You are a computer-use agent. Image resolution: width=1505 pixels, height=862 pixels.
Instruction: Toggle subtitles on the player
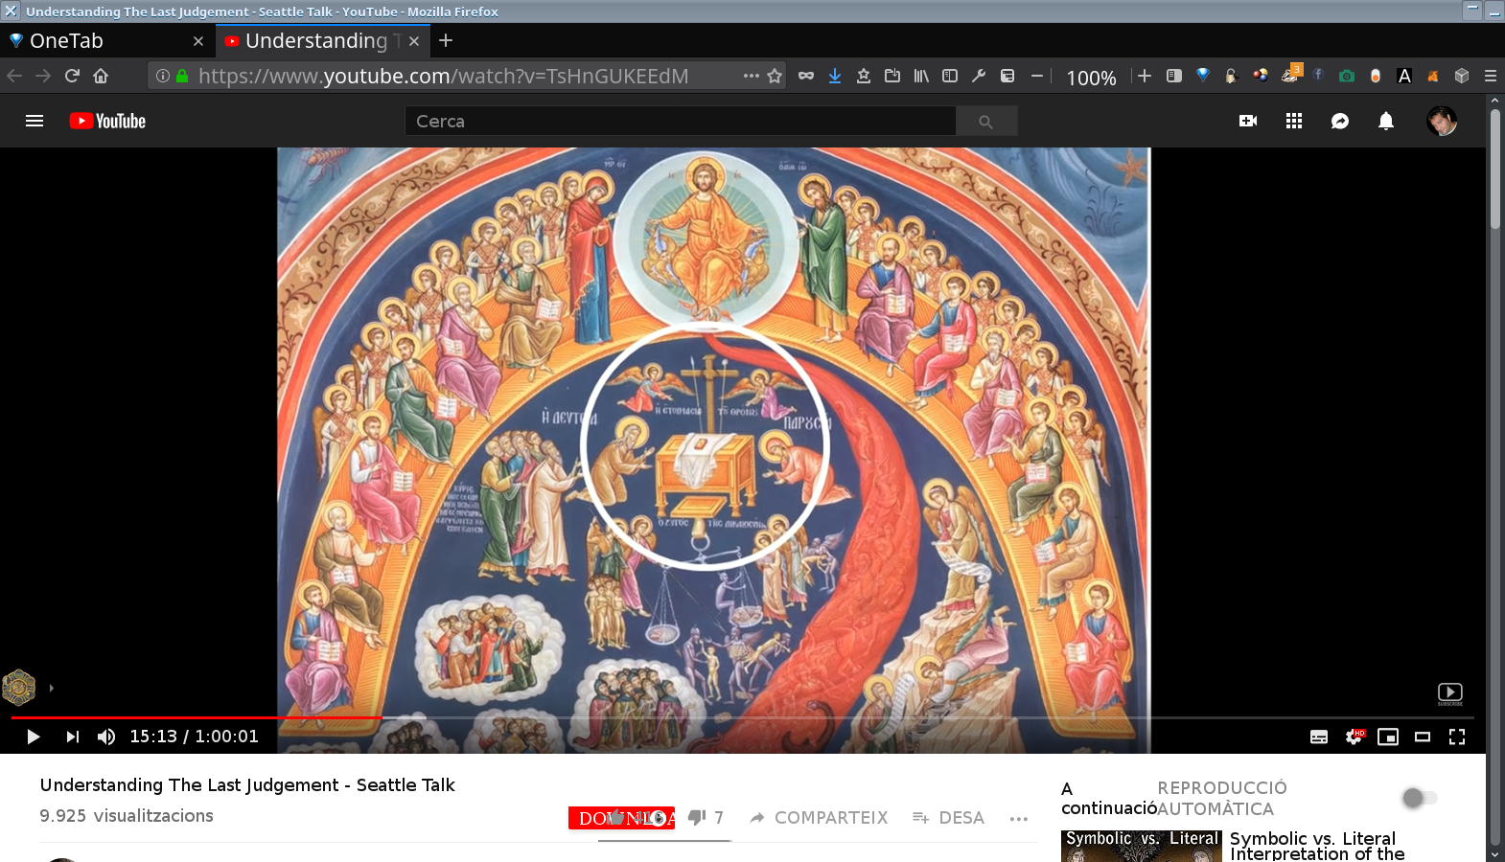(1319, 737)
